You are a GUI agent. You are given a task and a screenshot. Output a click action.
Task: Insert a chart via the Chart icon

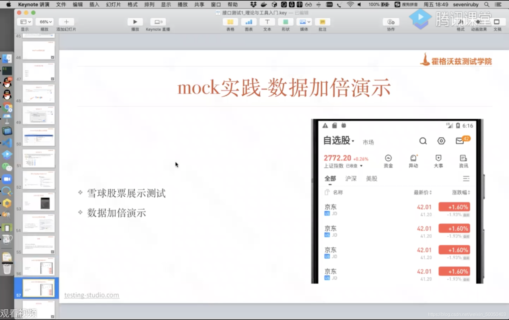coord(249,22)
